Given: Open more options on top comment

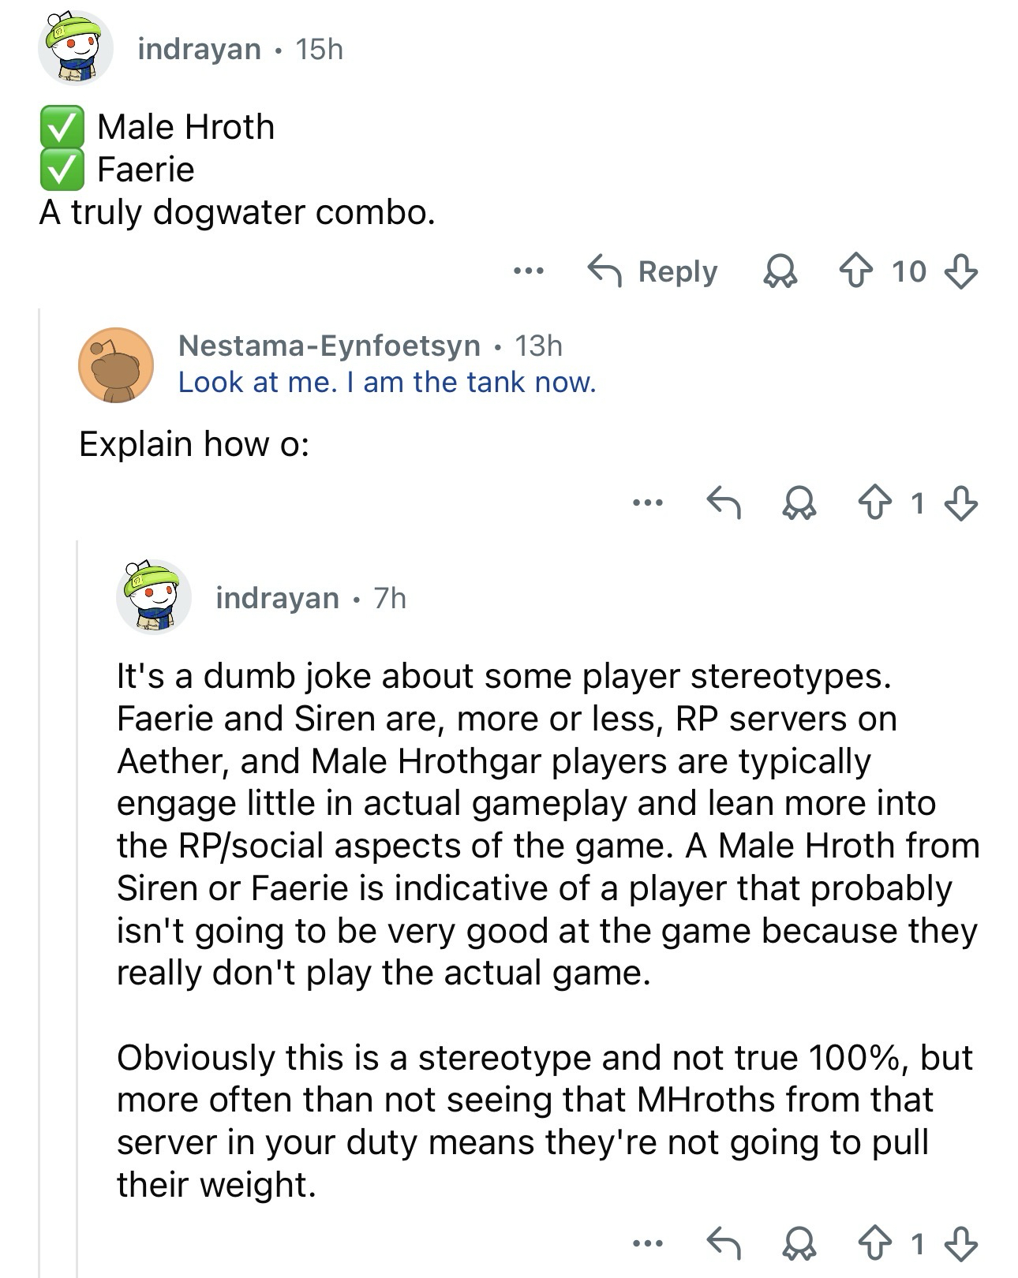Looking at the screenshot, I should [528, 272].
